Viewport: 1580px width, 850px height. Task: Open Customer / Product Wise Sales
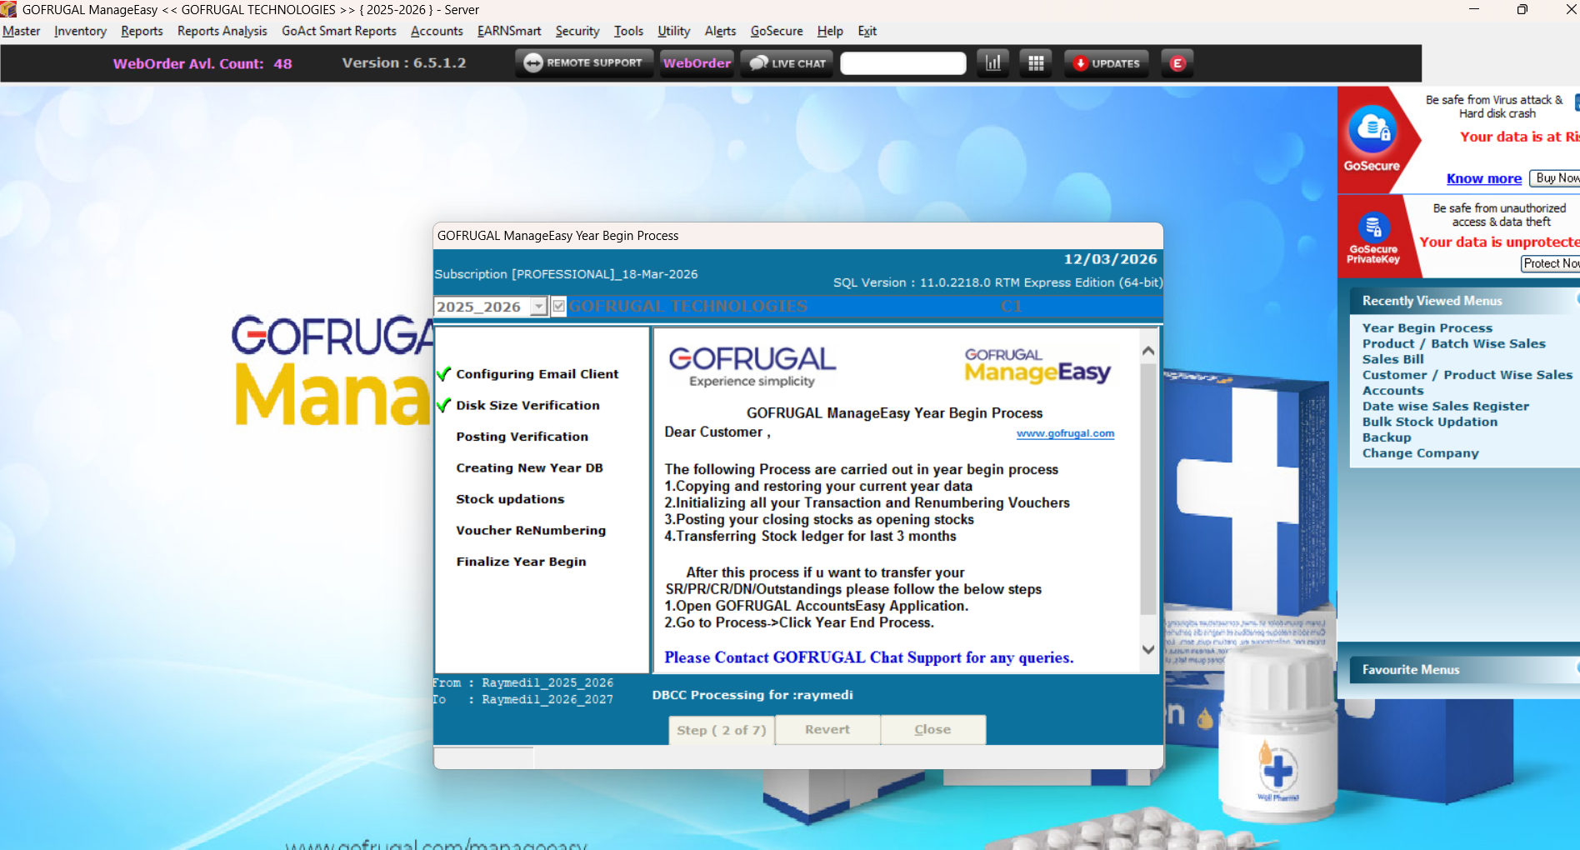tap(1467, 375)
